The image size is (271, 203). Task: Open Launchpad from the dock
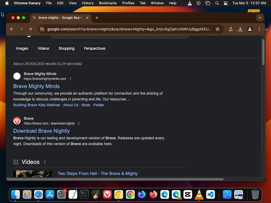27,195
